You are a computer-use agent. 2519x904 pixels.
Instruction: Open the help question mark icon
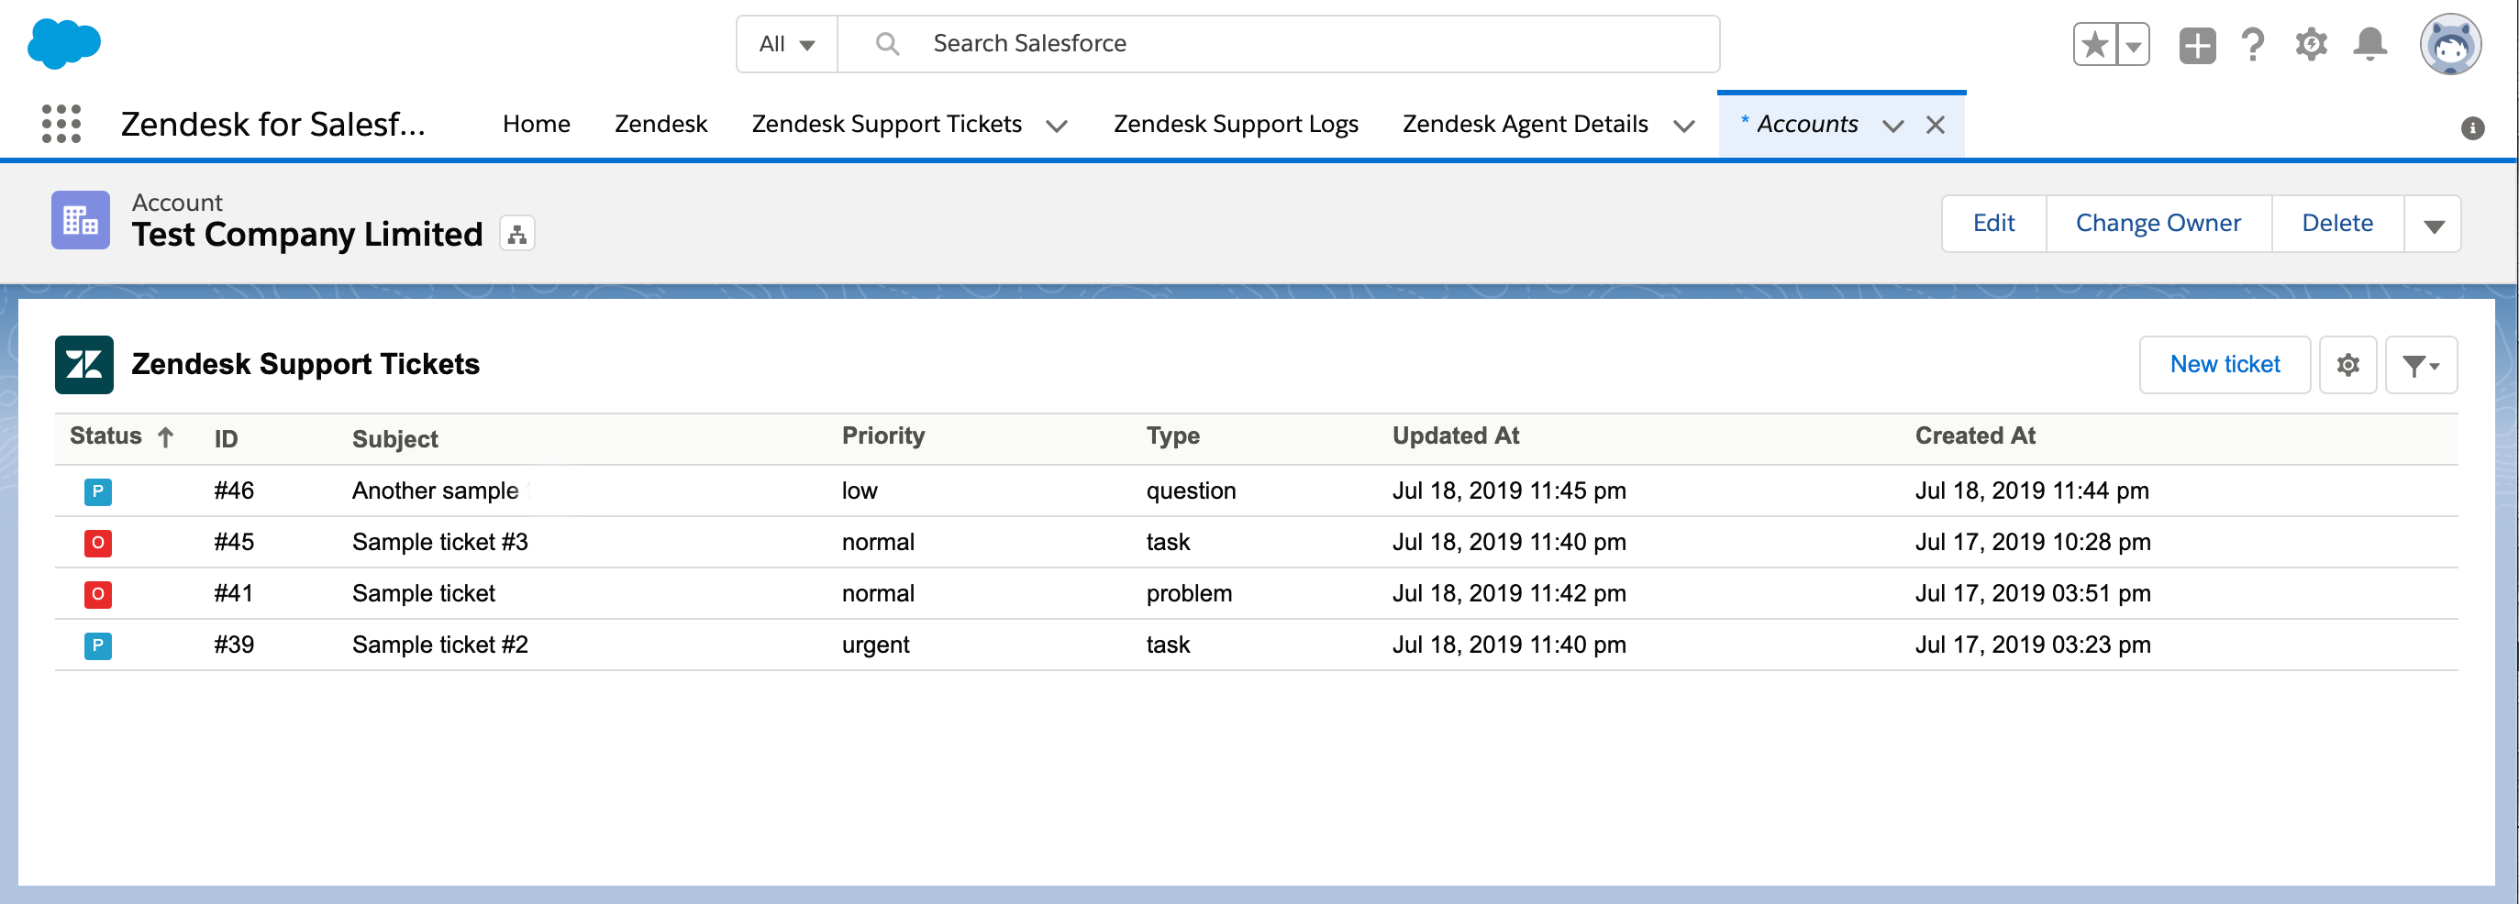2253,45
